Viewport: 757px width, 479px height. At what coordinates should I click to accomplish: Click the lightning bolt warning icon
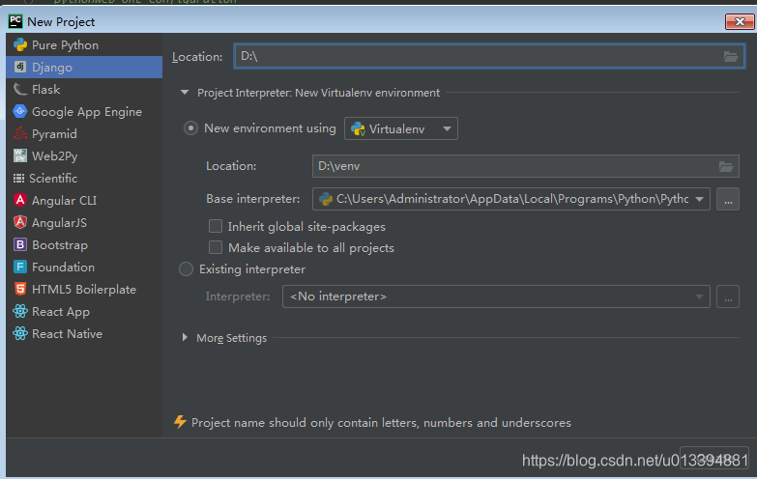click(x=180, y=422)
